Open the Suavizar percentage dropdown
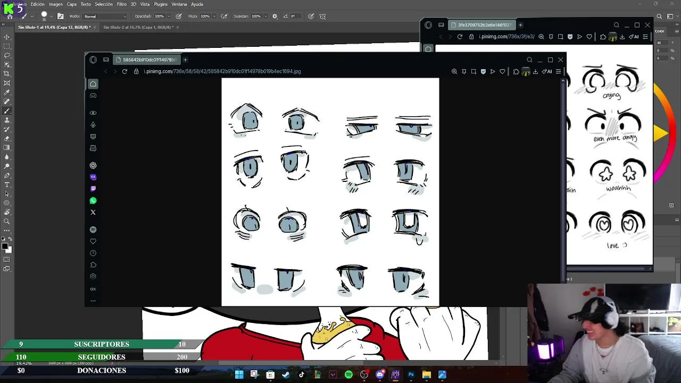 tap(266, 16)
